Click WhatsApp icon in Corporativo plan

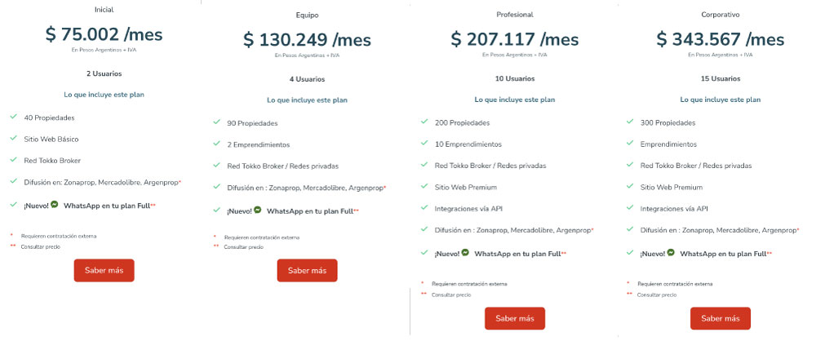671,253
